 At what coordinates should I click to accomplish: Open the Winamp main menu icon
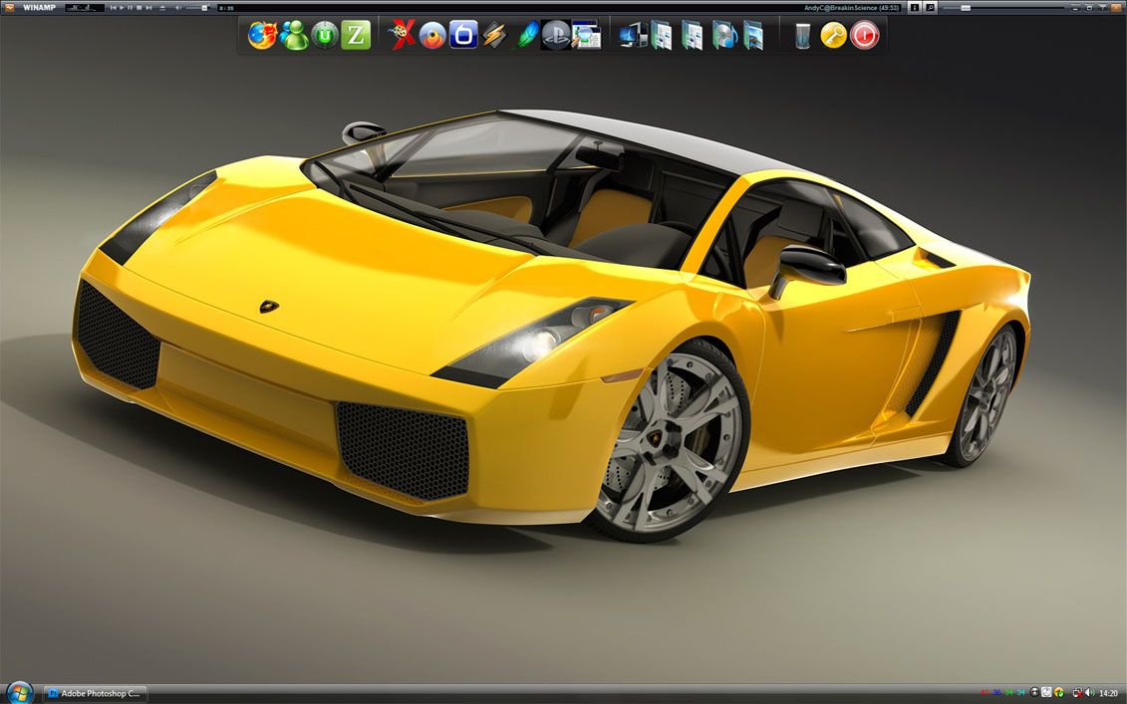(9, 8)
